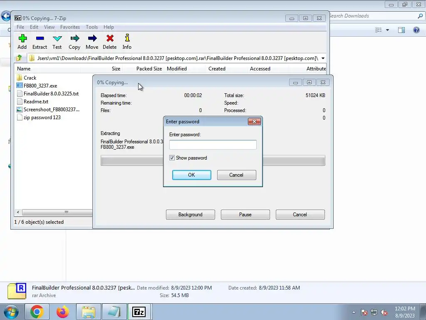
Task: Click the password input field
Action: tap(213, 145)
